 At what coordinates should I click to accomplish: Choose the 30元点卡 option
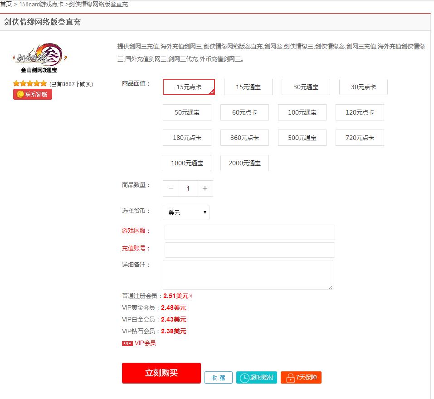(x=363, y=87)
